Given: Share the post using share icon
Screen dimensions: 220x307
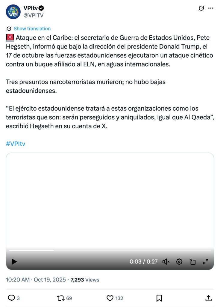Looking at the screenshot, I should coord(209,298).
